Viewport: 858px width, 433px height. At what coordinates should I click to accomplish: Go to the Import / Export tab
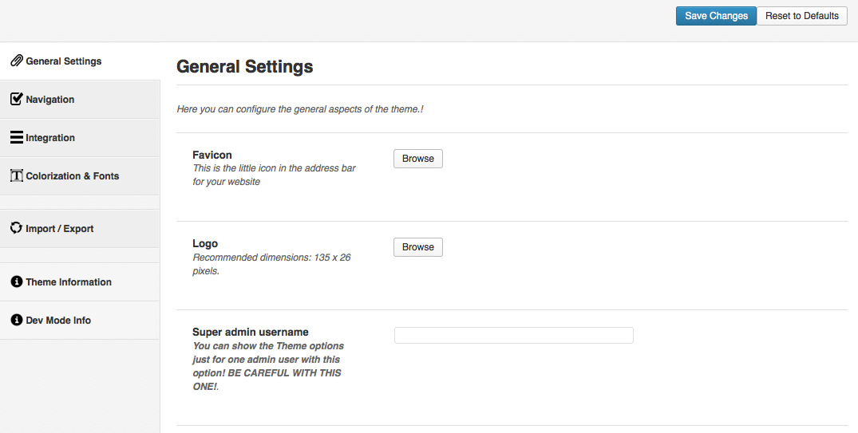(80, 229)
